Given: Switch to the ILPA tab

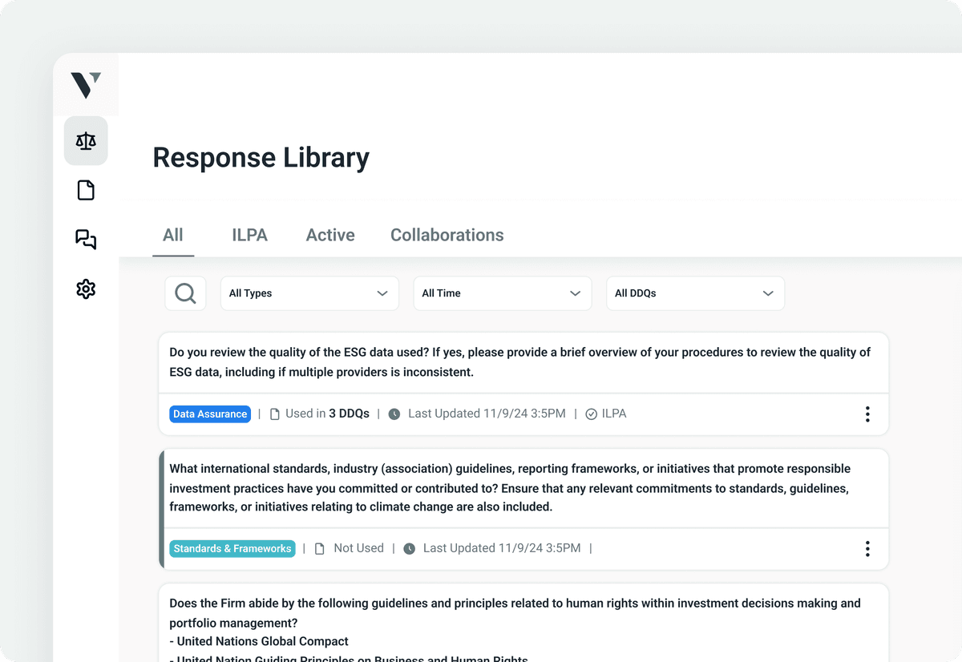Looking at the screenshot, I should pyautogui.click(x=249, y=235).
